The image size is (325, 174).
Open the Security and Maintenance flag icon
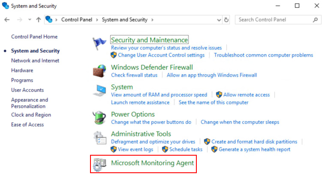pyautogui.click(x=99, y=43)
